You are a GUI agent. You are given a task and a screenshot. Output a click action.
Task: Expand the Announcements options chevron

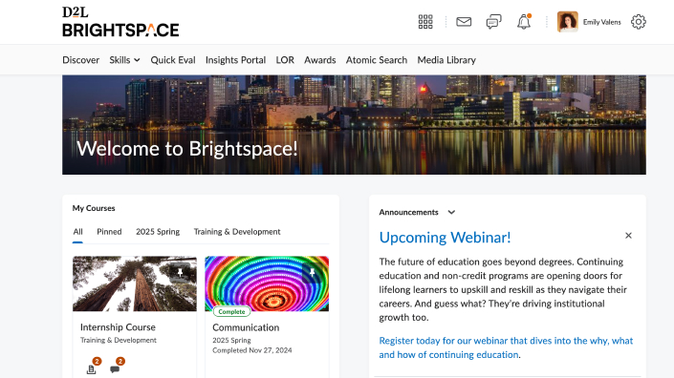(451, 212)
